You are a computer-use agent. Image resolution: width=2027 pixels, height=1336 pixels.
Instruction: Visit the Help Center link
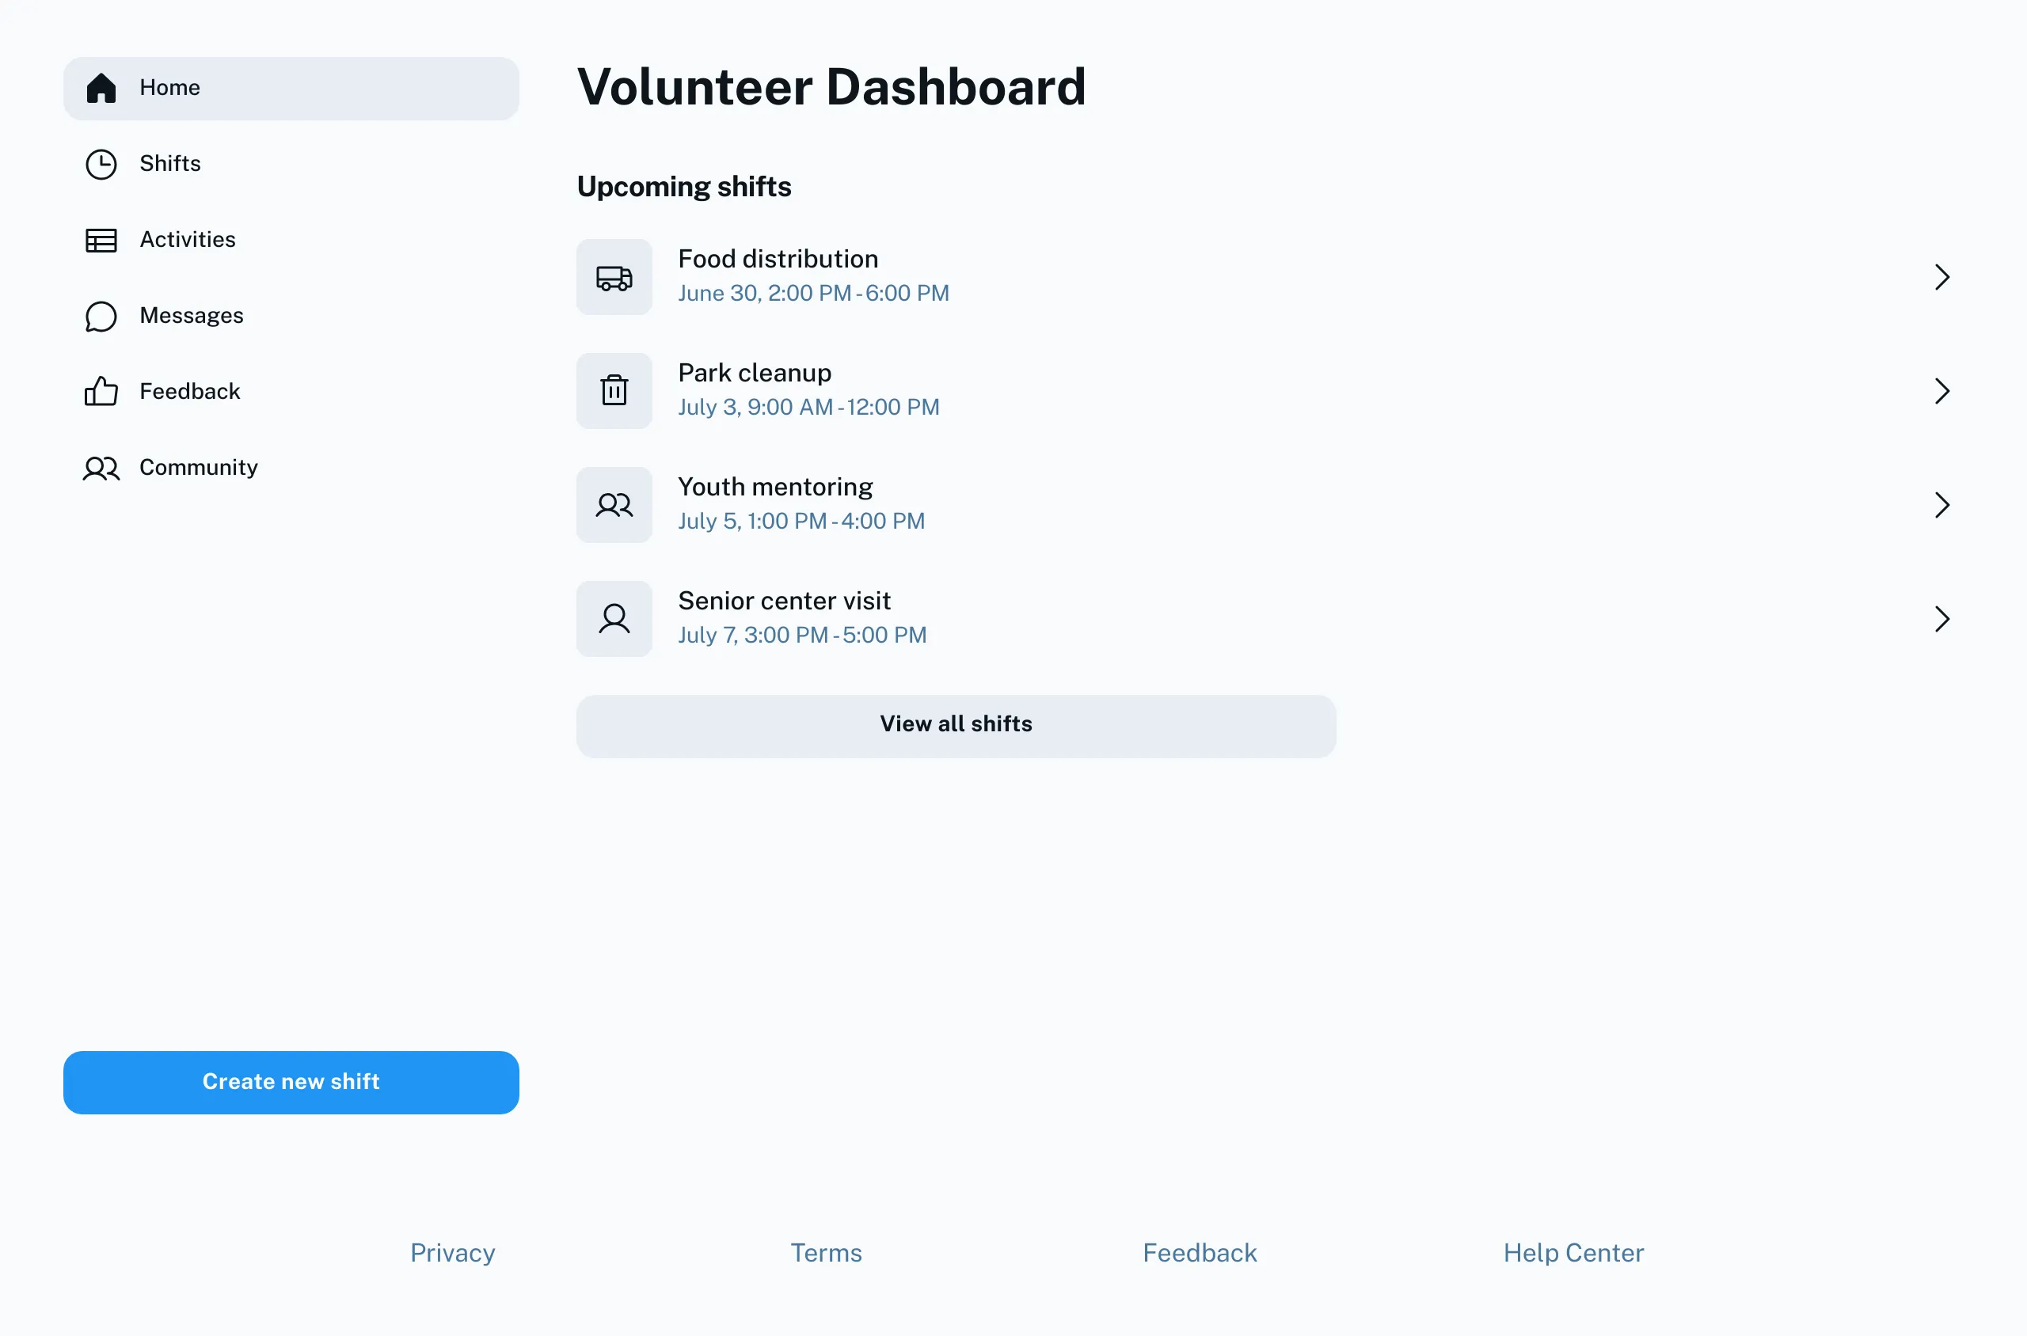[x=1573, y=1252]
